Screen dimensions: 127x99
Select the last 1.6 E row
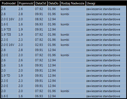click(63, 96)
